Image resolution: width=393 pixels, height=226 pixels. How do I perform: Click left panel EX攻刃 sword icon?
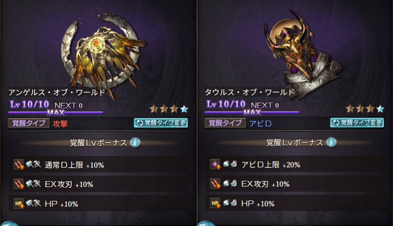point(18,184)
